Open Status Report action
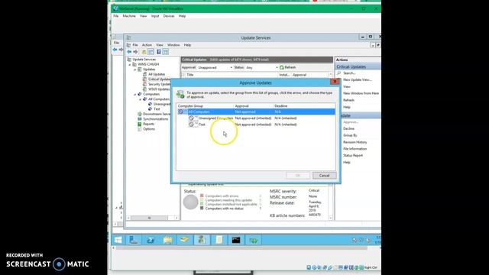Image resolution: width=489 pixels, height=275 pixels. pos(353,155)
